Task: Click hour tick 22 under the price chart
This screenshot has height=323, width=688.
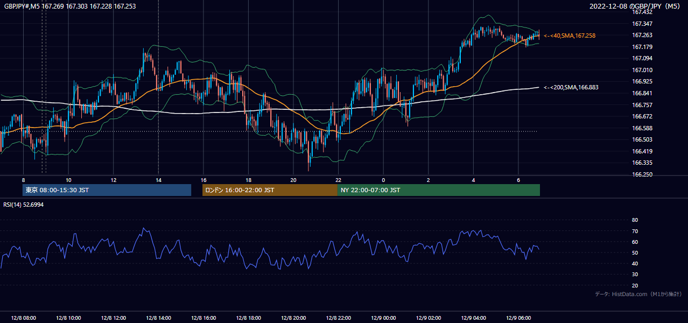Action: [338, 180]
